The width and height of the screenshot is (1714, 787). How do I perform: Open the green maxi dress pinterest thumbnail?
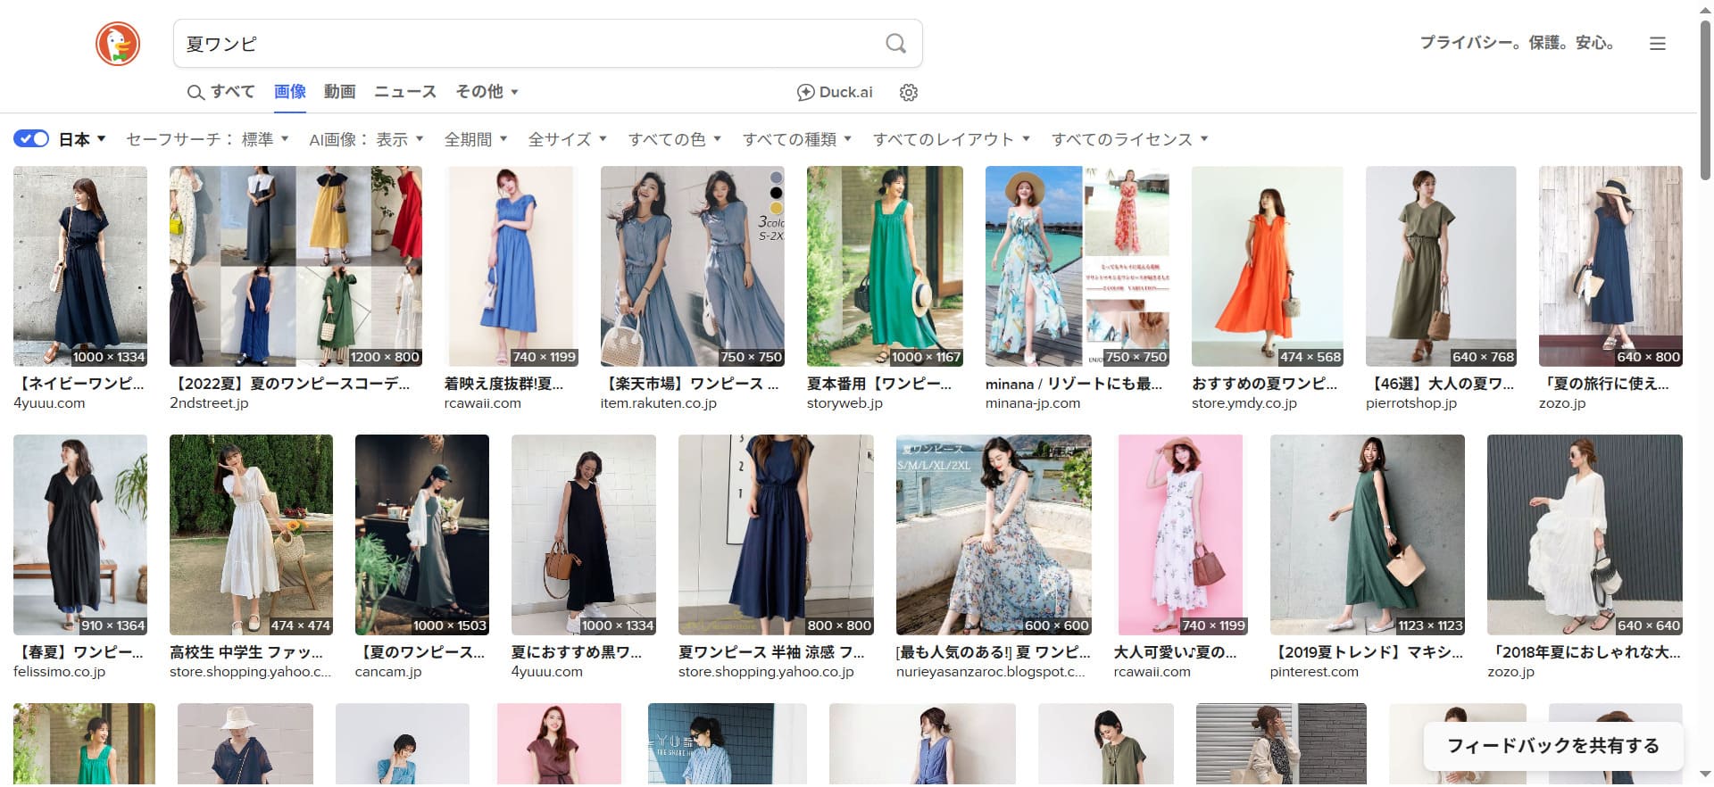click(1368, 534)
